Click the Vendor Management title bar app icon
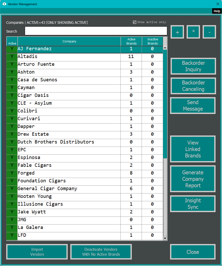This screenshot has width=222, height=266. coord(4,4)
